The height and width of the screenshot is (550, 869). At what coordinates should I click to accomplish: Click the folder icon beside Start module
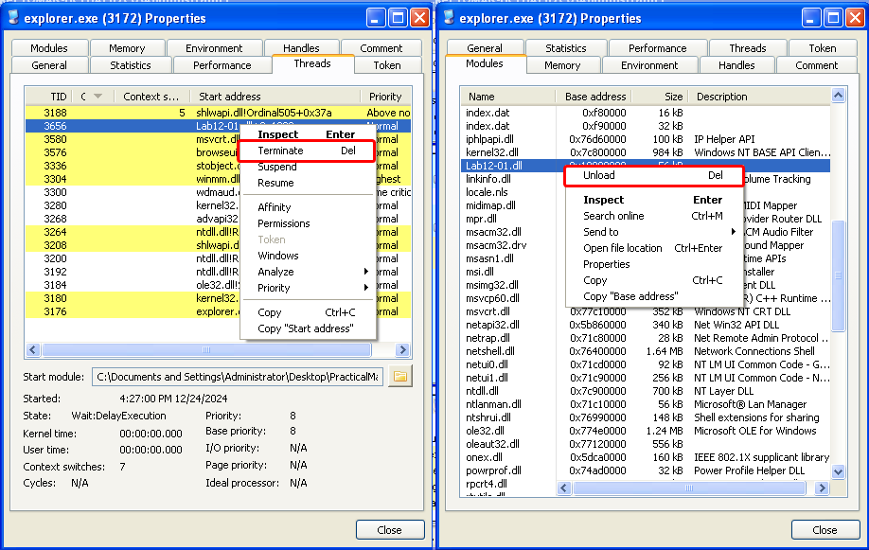(x=400, y=377)
